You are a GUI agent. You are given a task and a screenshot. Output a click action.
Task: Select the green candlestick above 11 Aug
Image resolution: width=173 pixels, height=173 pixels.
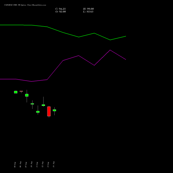[38, 112]
